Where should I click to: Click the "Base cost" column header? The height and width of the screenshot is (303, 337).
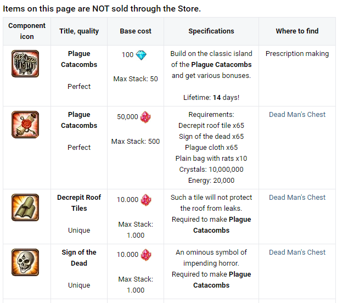click(136, 31)
